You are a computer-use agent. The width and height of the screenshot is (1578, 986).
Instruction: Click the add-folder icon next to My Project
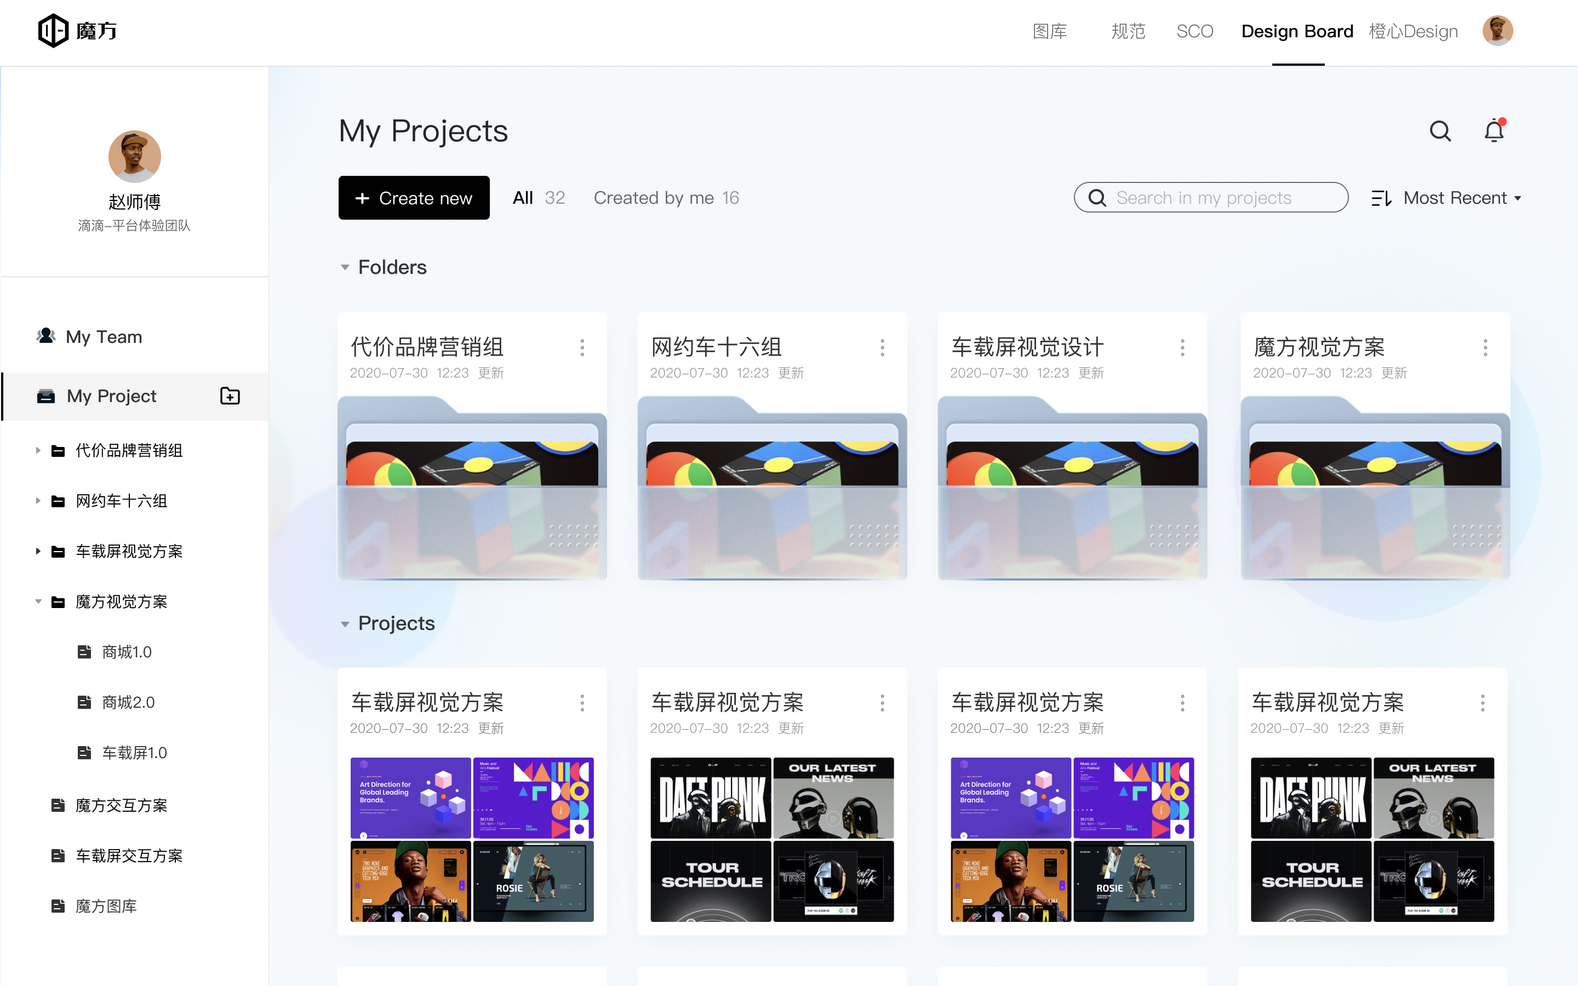(x=230, y=396)
